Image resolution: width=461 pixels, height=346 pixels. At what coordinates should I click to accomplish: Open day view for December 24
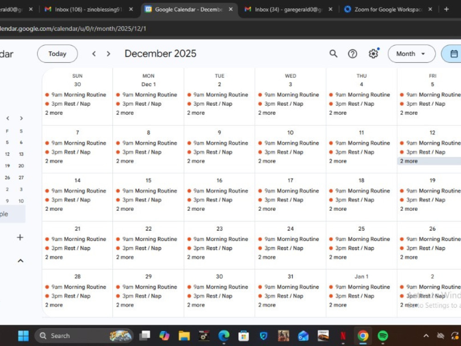(x=290, y=229)
